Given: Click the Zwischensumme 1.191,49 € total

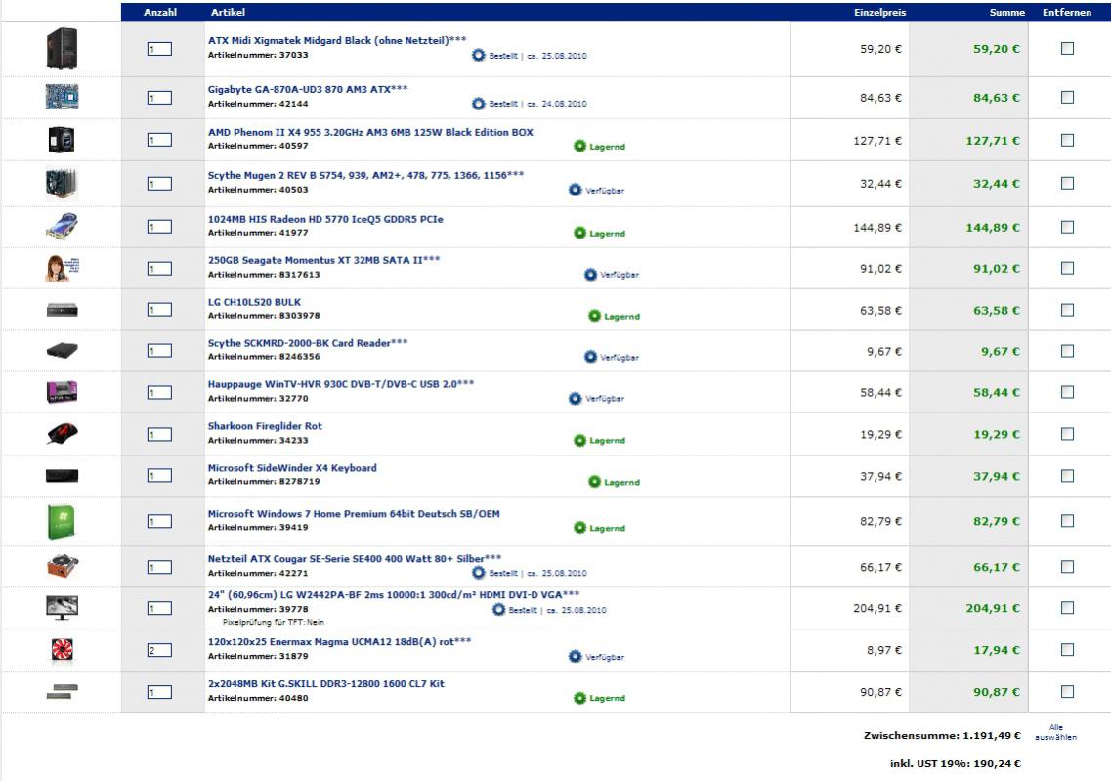Looking at the screenshot, I should click(x=942, y=736).
